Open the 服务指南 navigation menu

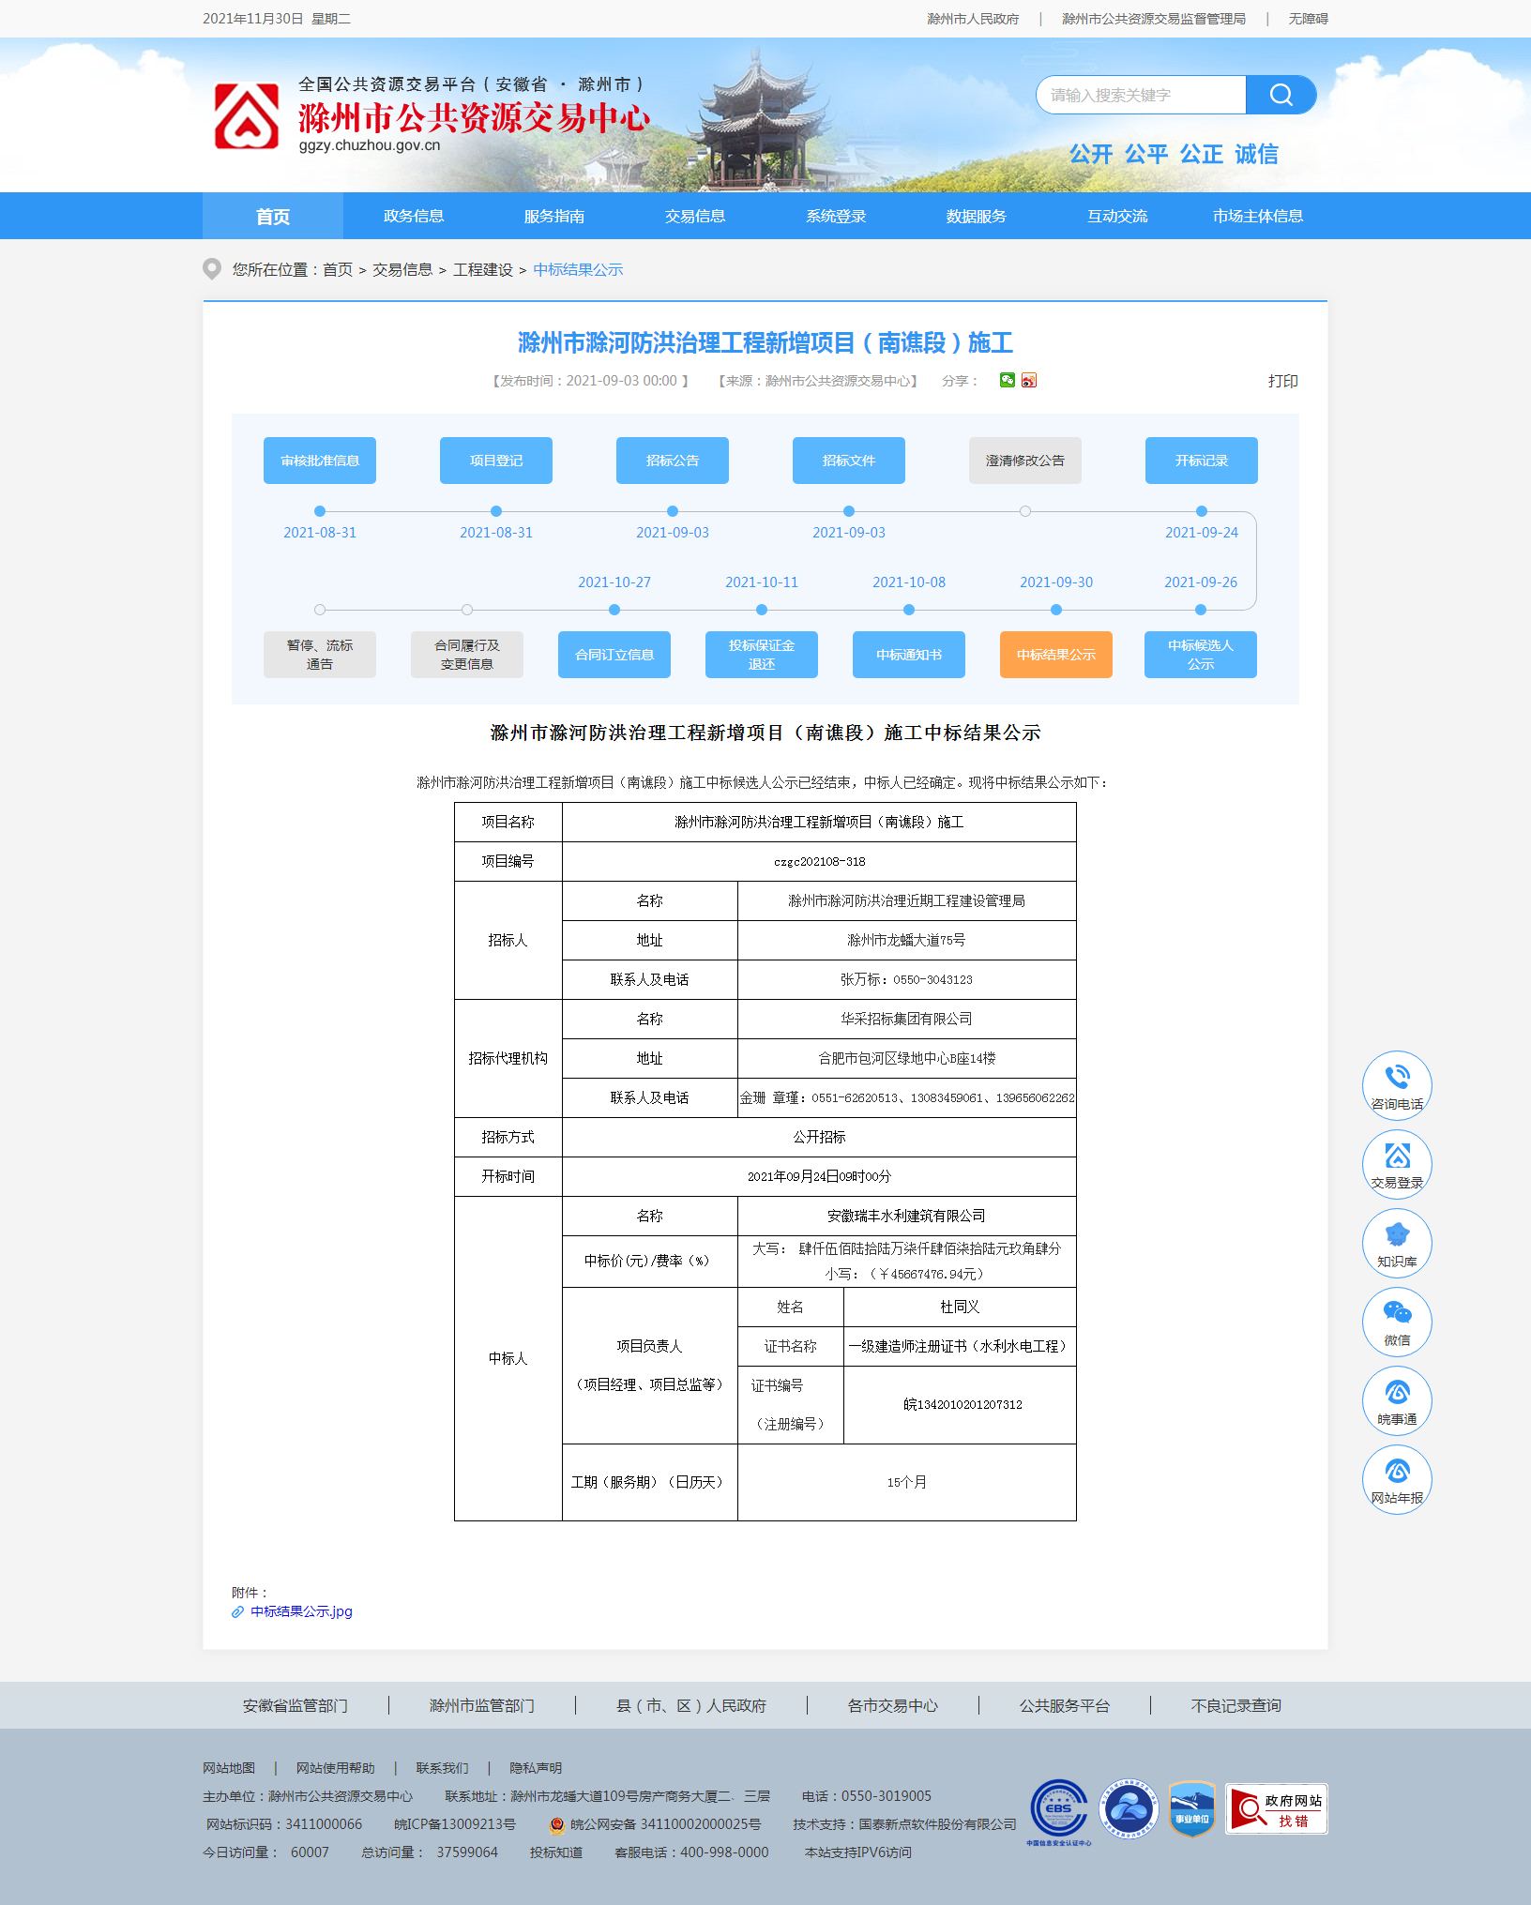click(x=554, y=216)
